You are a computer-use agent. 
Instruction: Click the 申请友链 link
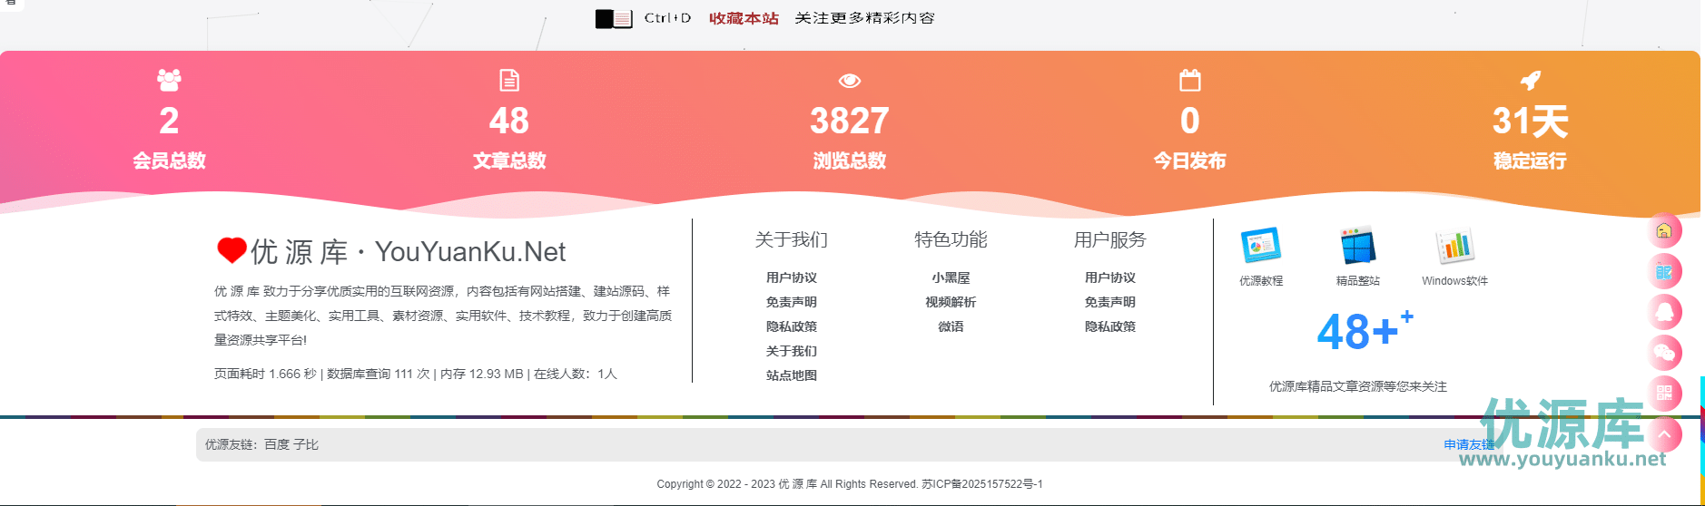click(x=1469, y=444)
